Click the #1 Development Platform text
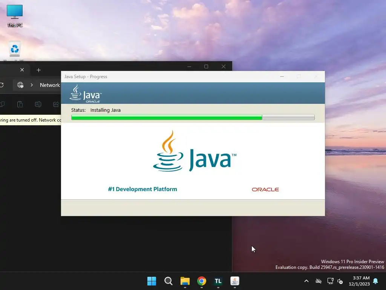The image size is (386, 290). (x=142, y=189)
